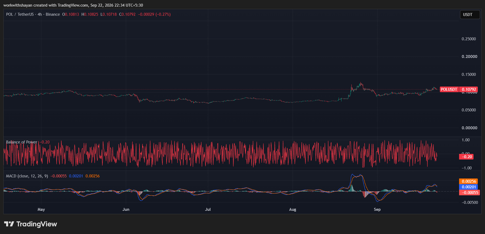Image resolution: width=485 pixels, height=234 pixels.
Task: Click the Sep label on time axis
Action: [x=377, y=209]
